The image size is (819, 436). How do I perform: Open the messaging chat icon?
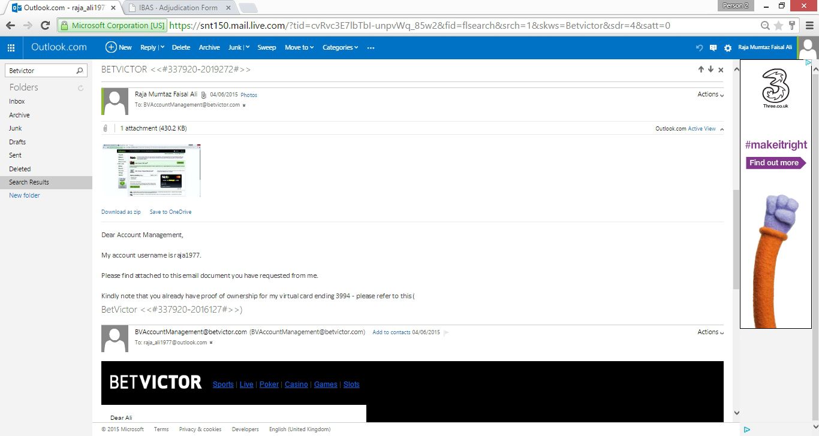tap(713, 47)
